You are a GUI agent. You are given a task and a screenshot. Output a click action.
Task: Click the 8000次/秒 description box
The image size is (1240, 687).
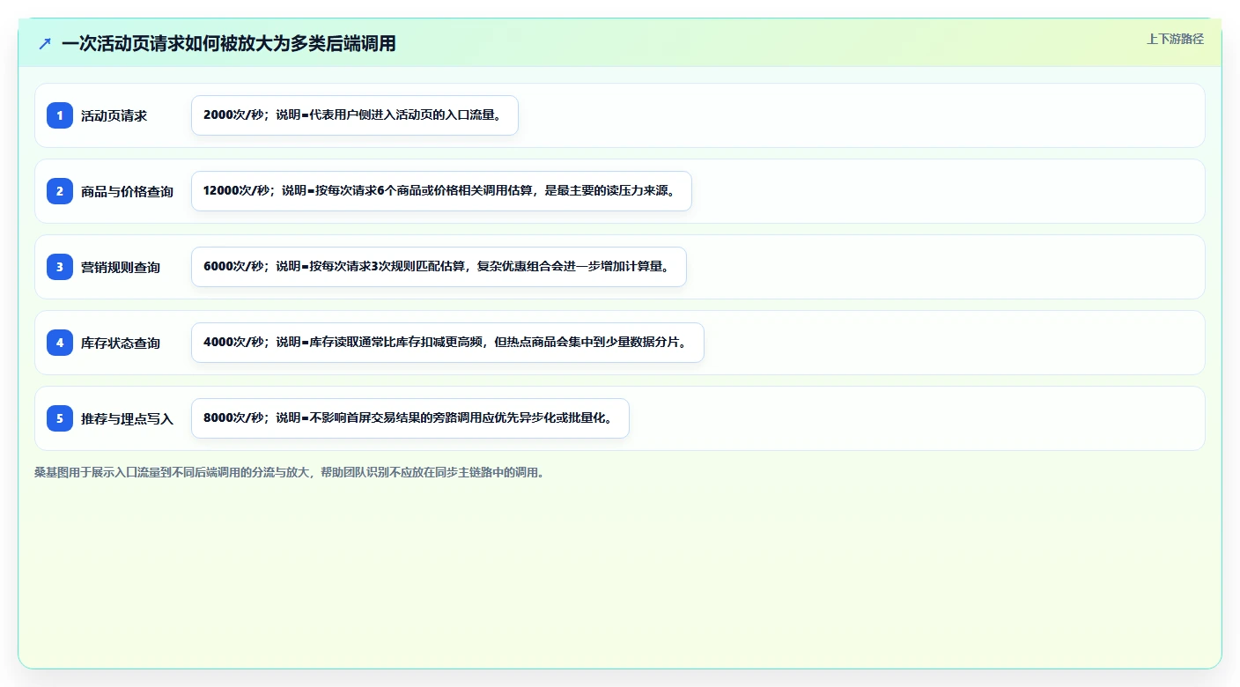(410, 418)
